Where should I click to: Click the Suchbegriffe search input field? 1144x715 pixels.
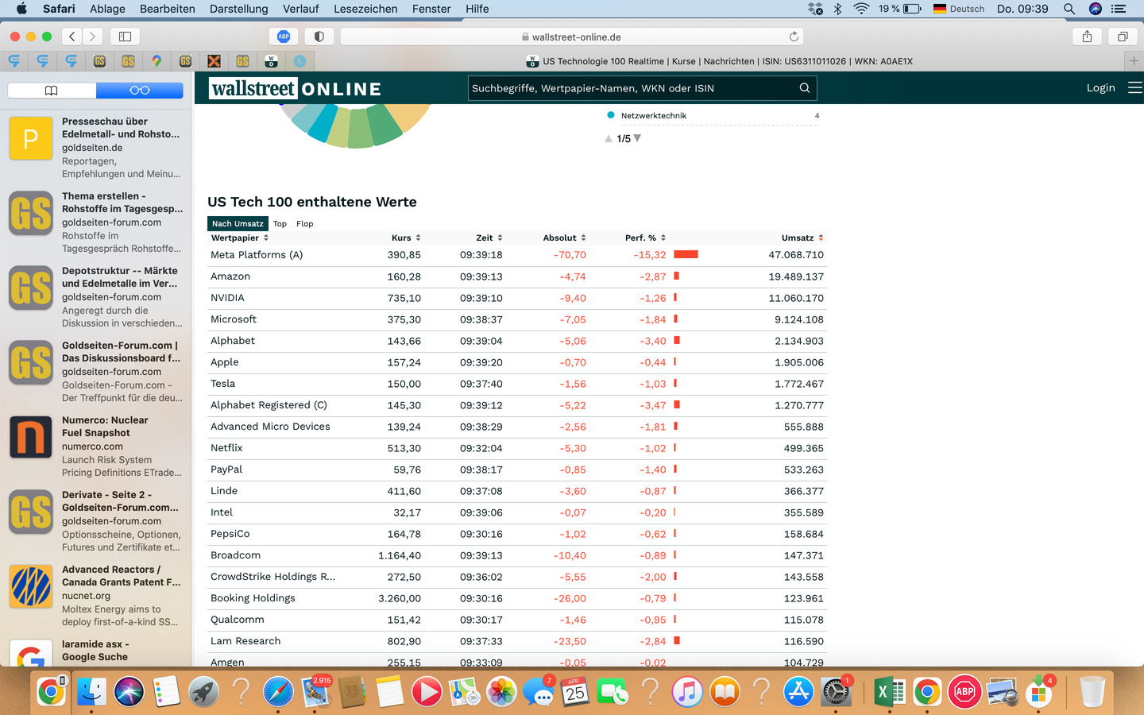632,88
